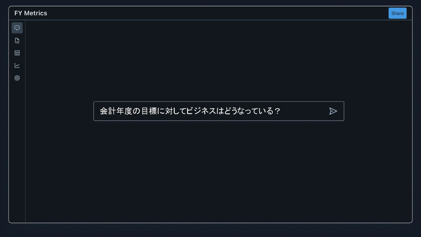
Task: Show the data table panel
Action: [17, 53]
